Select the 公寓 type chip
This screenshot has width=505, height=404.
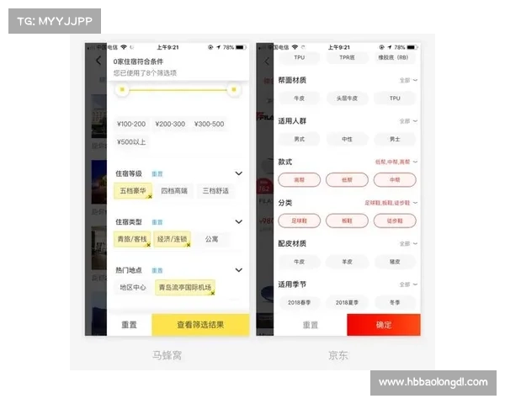click(211, 239)
